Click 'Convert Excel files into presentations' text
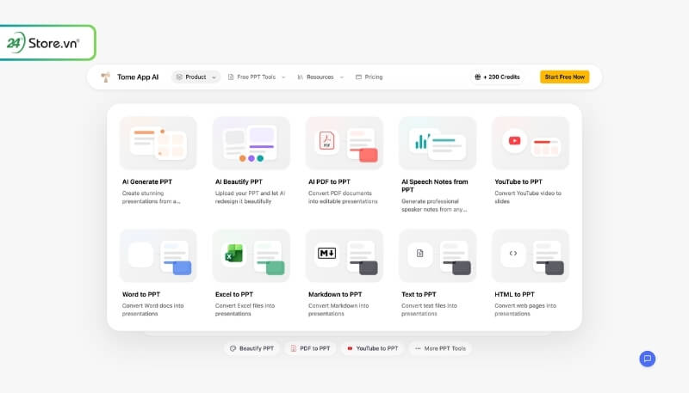Screen dimensions: 689x393 point(245,310)
